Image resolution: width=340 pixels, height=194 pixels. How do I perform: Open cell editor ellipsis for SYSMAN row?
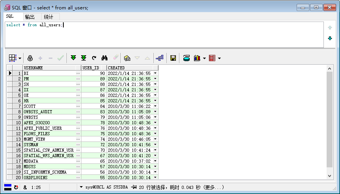(x=78, y=145)
